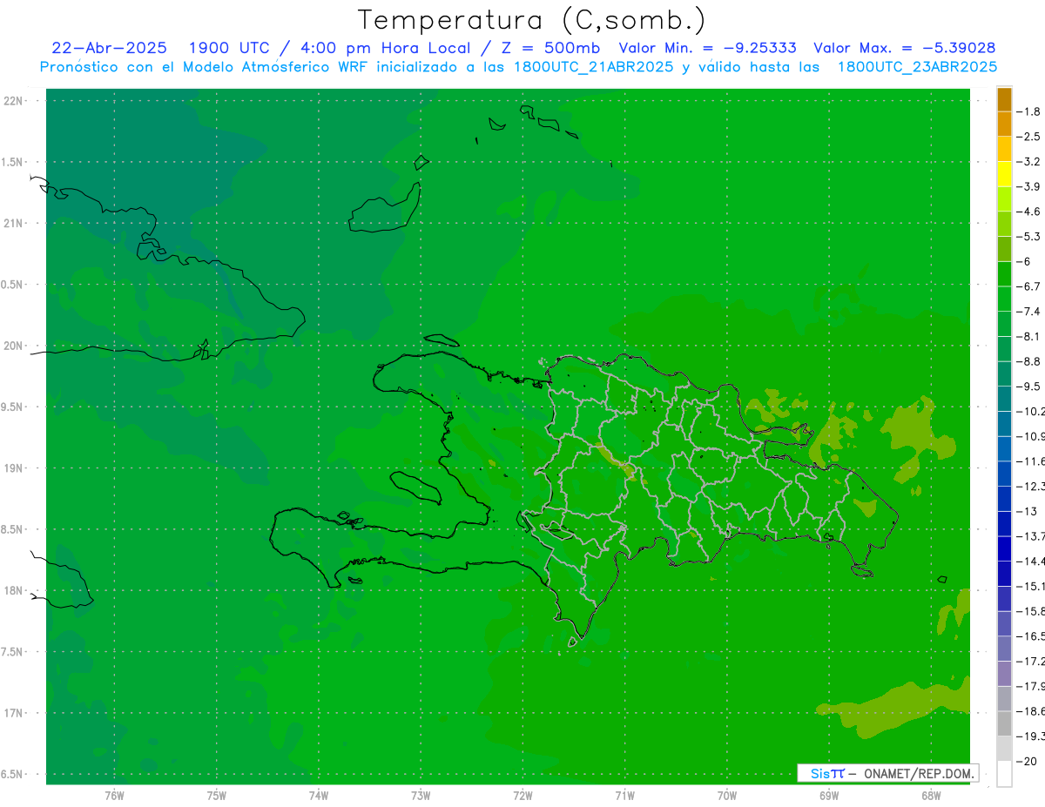Click the "70W" longitude label
The width and height of the screenshot is (1045, 807).
click(x=726, y=796)
